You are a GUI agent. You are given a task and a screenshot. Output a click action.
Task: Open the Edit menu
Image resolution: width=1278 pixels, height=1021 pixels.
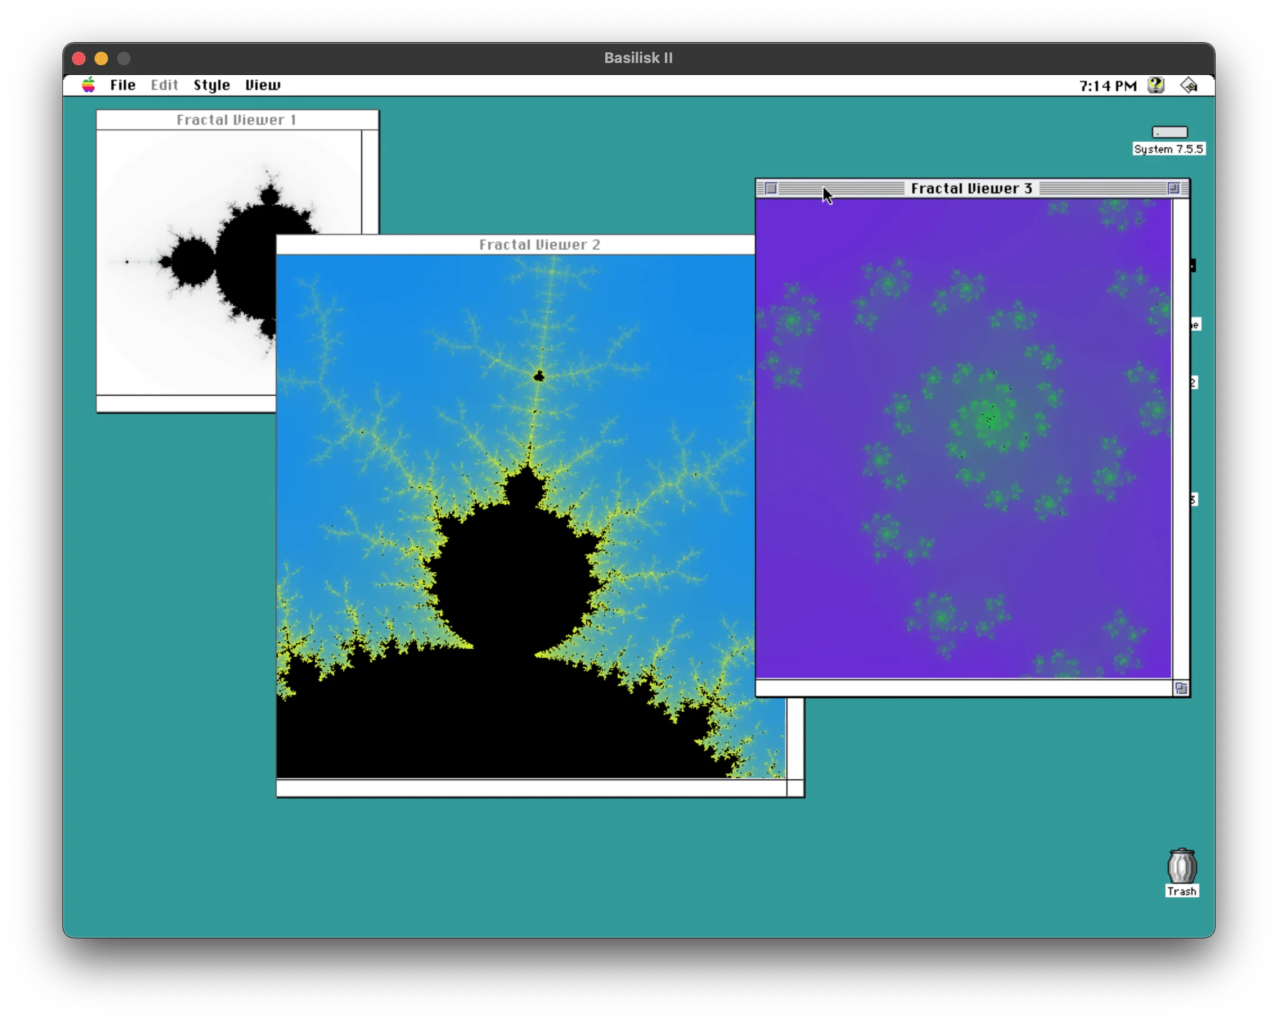164,85
